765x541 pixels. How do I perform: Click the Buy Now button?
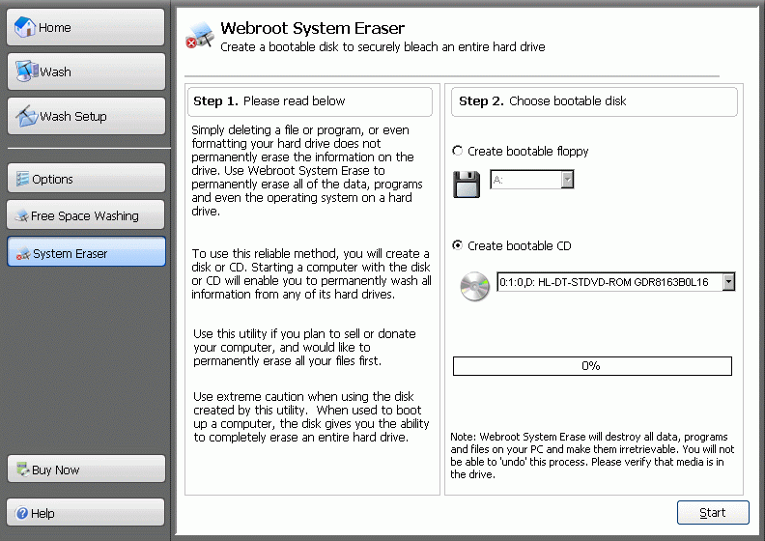coord(86,470)
